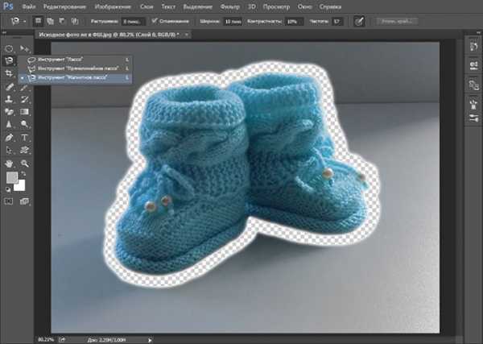Viewport: 483px width, 344px height.
Task: Click the Уточн. край button
Action: click(397, 21)
